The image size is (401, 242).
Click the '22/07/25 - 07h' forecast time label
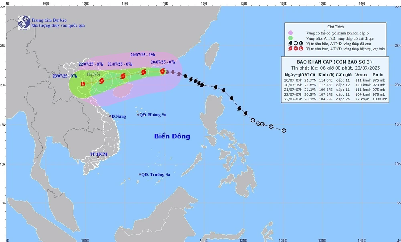91,64
